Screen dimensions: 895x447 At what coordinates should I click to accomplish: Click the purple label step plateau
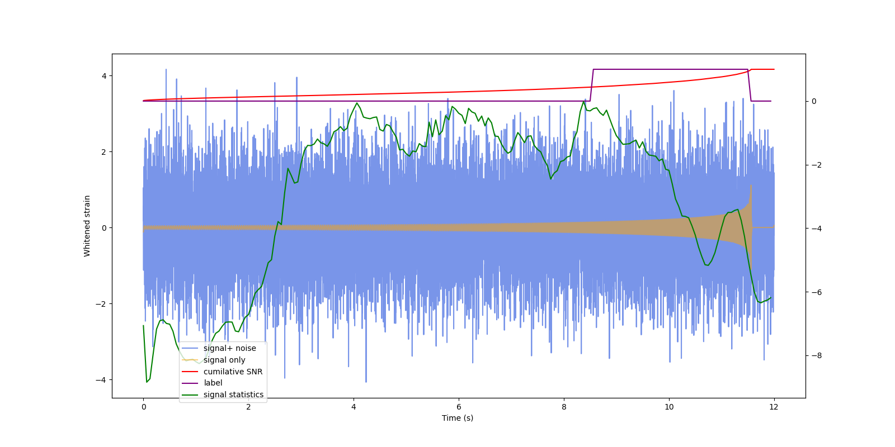pyautogui.click(x=670, y=69)
